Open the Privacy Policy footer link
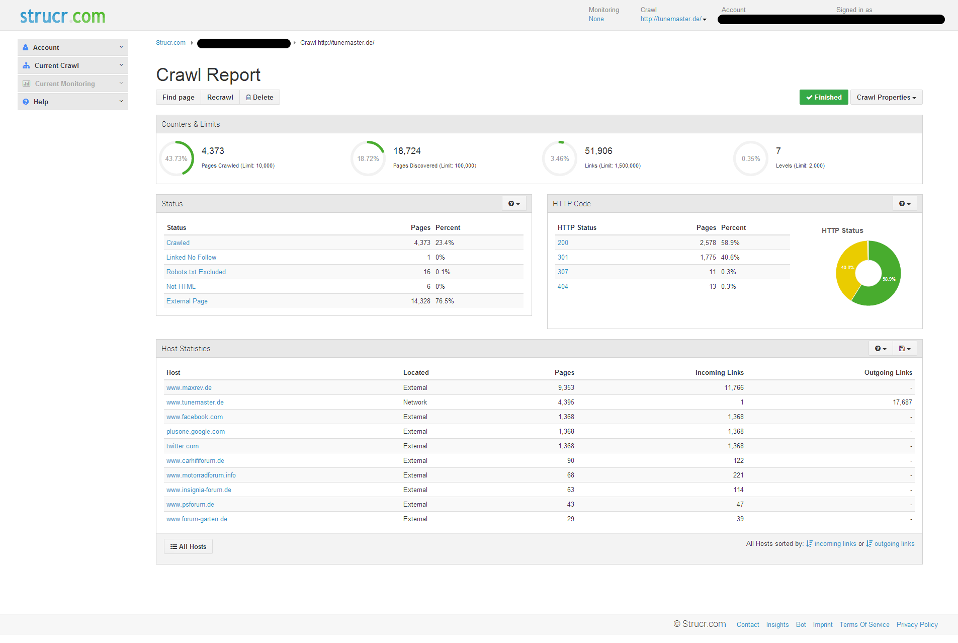Viewport: 958px width, 643px height. coord(917,624)
